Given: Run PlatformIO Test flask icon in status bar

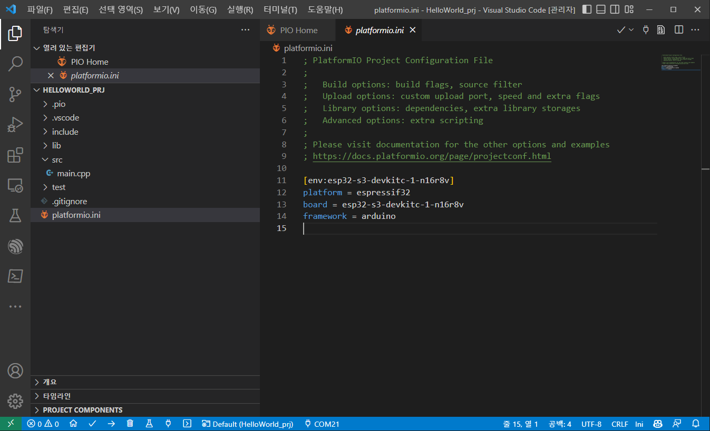Looking at the screenshot, I should 149,424.
